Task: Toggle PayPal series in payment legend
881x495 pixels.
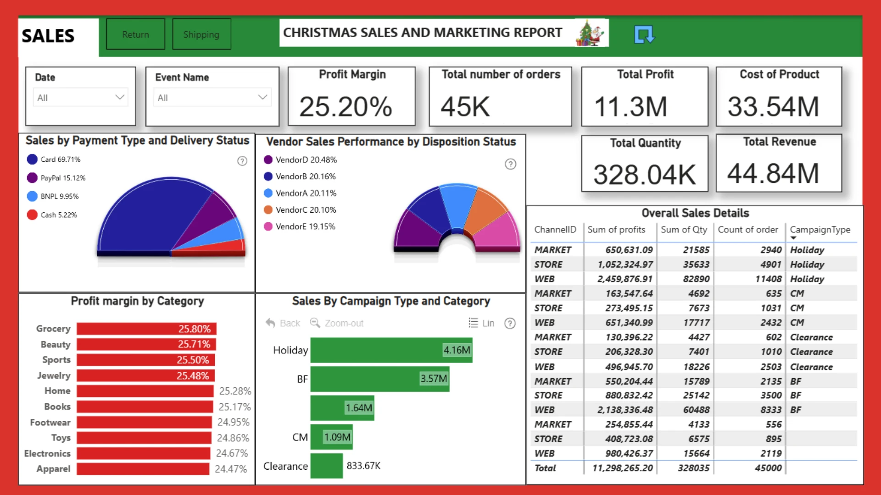Action: (56, 178)
